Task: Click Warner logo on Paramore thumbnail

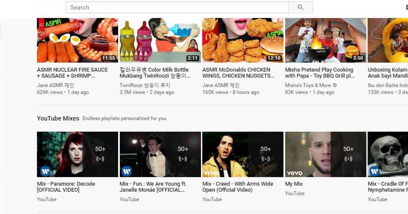Action: click(45, 171)
